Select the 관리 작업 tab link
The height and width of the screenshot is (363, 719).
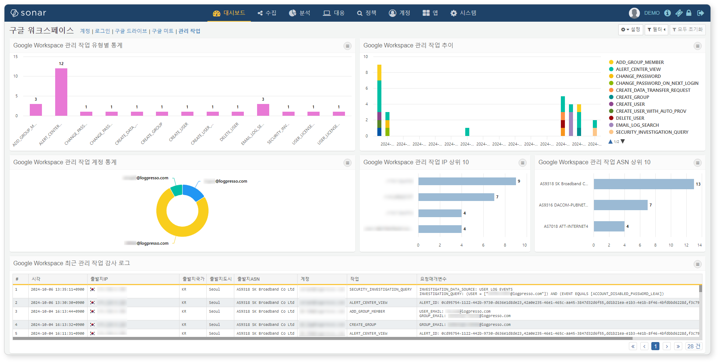tap(189, 31)
